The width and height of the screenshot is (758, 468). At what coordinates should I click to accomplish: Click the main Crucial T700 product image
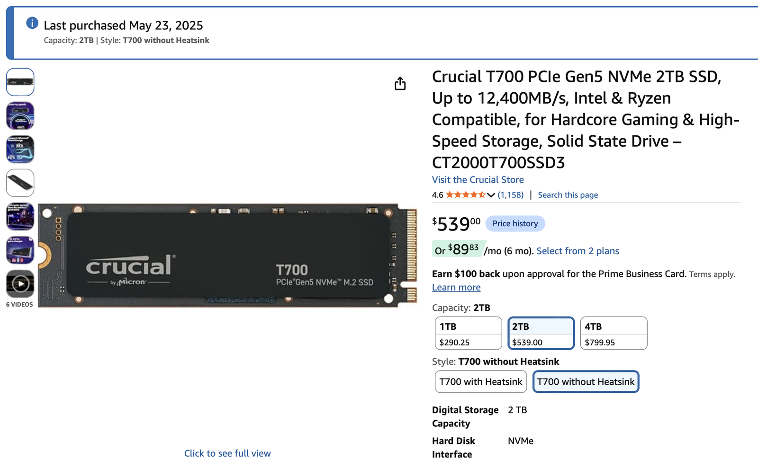pyautogui.click(x=227, y=256)
